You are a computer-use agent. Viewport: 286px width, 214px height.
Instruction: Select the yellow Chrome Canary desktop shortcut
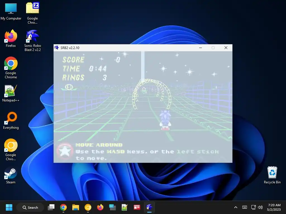11,150
